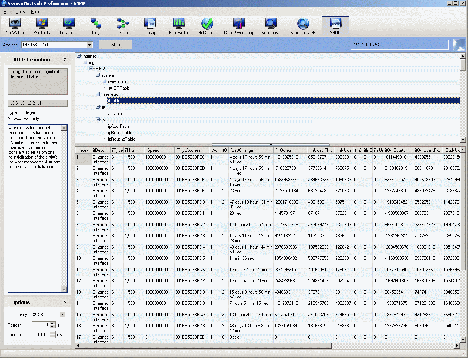The image size is (468, 358).
Task: Click the Stop button
Action: pyautogui.click(x=116, y=45)
